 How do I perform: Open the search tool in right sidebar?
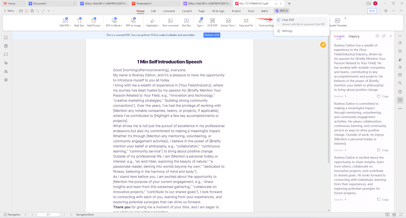coord(400,83)
